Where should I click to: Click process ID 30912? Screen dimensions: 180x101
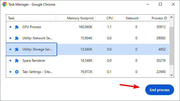161,27
